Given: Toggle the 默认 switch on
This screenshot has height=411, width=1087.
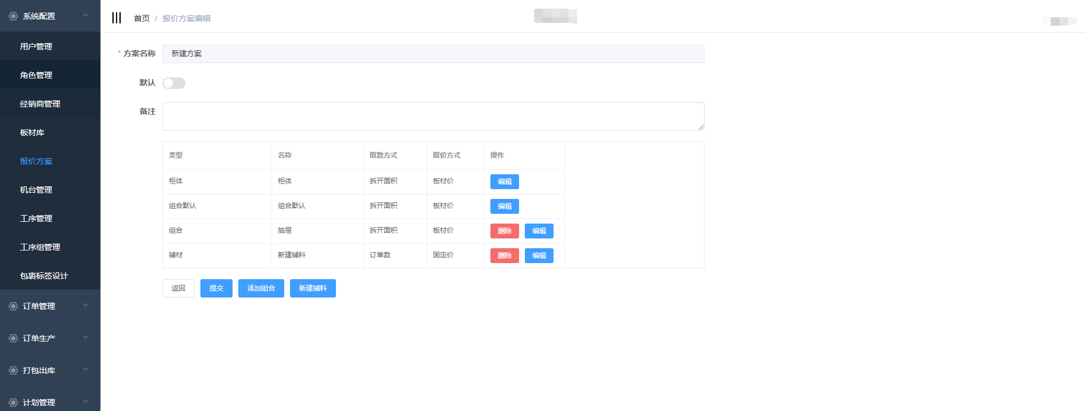Looking at the screenshot, I should (x=173, y=83).
